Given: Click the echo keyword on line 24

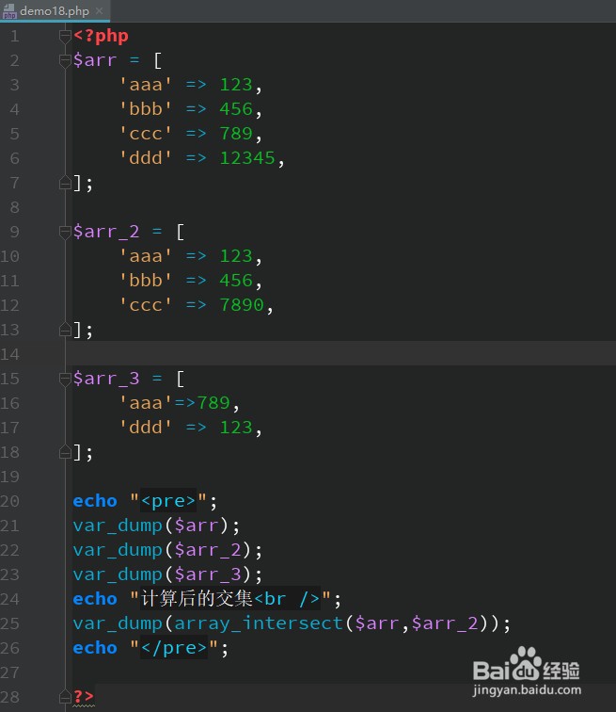Looking at the screenshot, I should coord(95,599).
